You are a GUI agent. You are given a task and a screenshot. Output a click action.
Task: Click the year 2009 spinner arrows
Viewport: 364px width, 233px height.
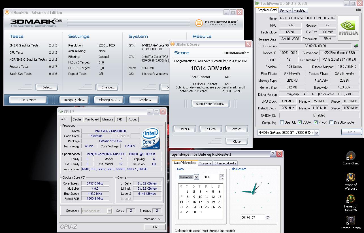[x=222, y=177]
